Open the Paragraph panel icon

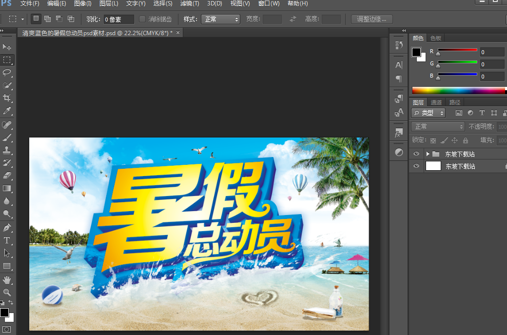(399, 79)
